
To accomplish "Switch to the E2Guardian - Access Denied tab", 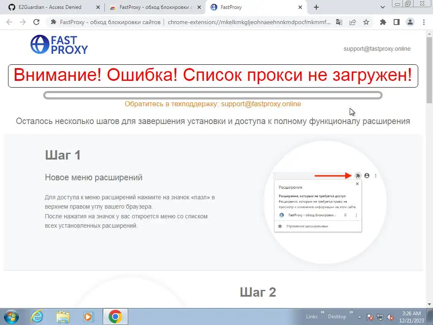I will [50, 7].
